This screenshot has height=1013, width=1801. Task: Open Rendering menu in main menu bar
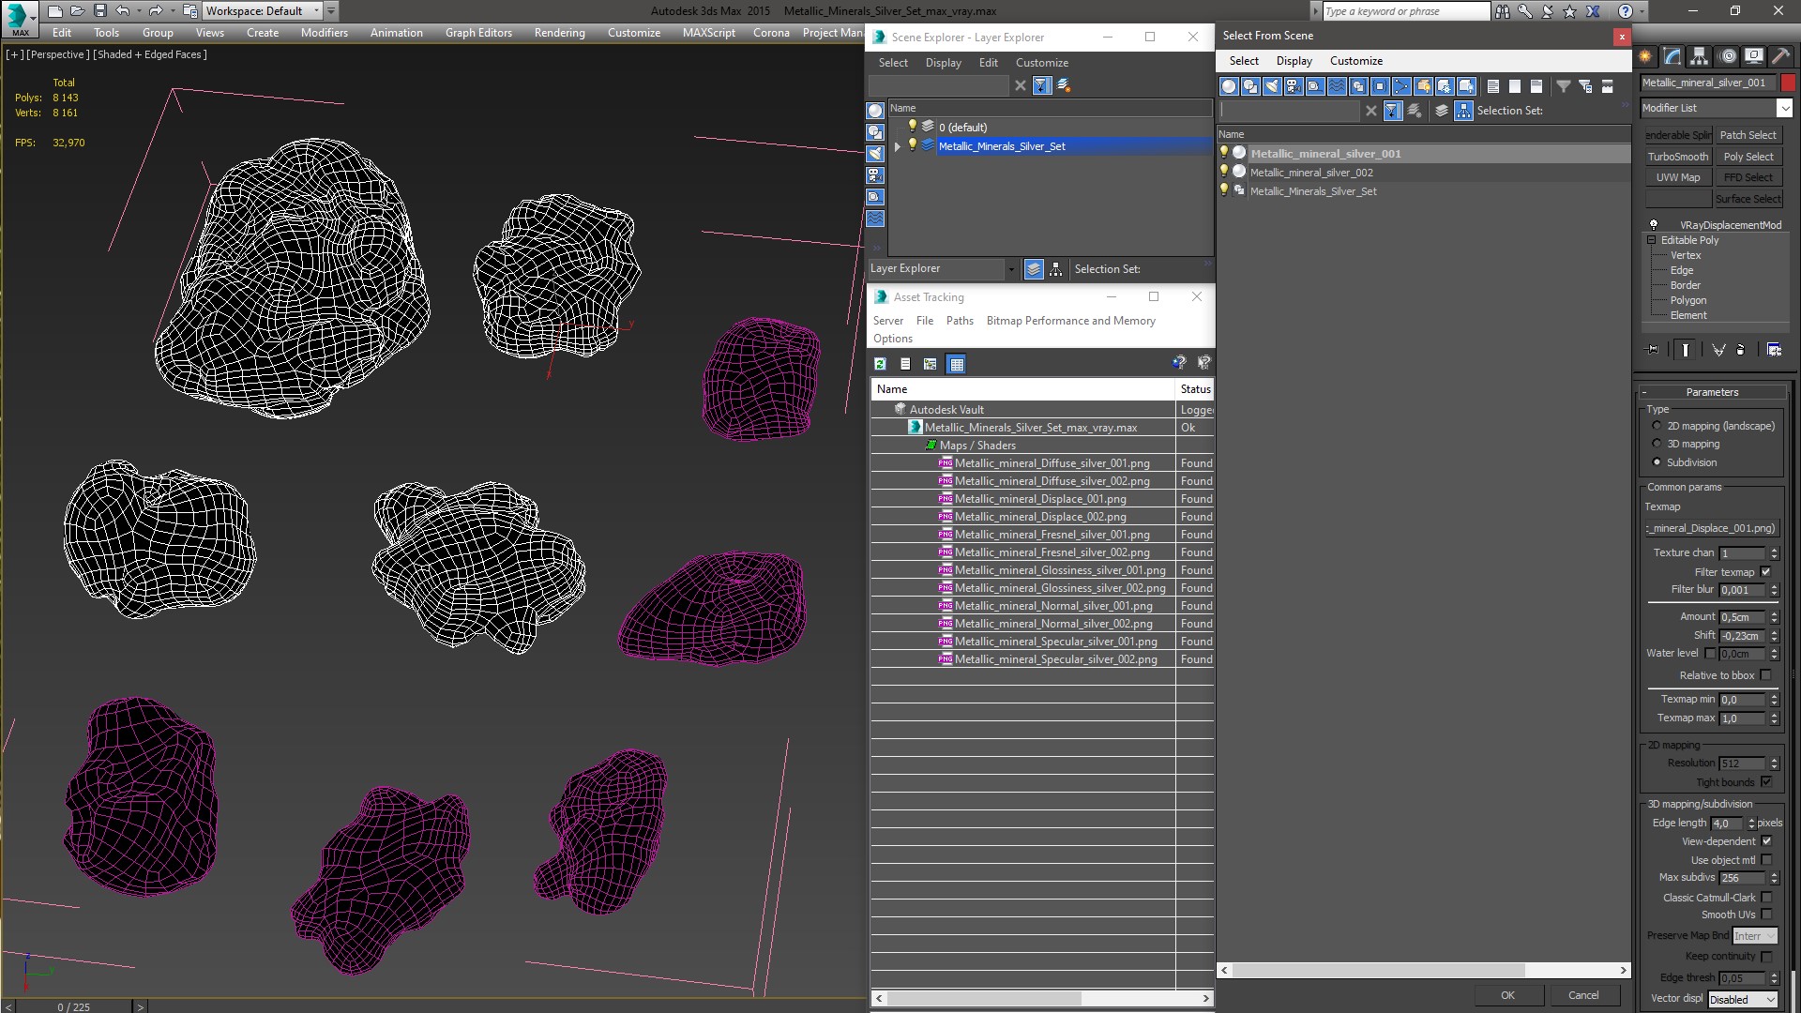[559, 33]
